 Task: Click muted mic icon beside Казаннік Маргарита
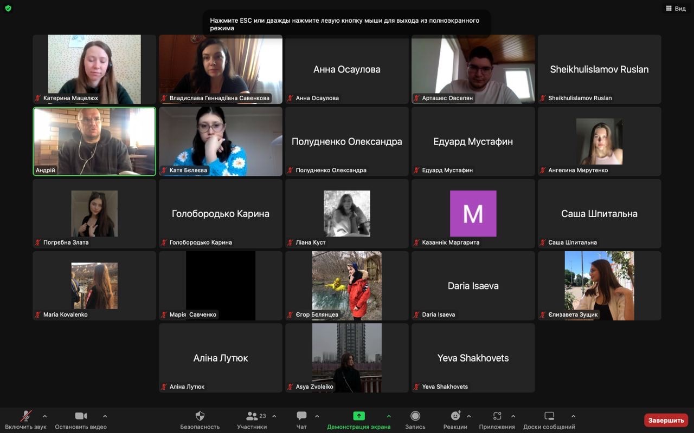tap(417, 242)
